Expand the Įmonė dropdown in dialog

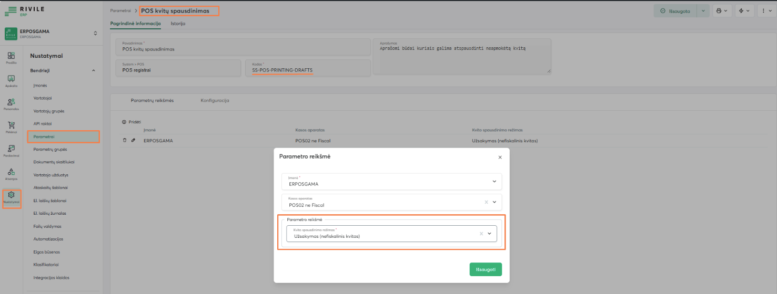[494, 181]
